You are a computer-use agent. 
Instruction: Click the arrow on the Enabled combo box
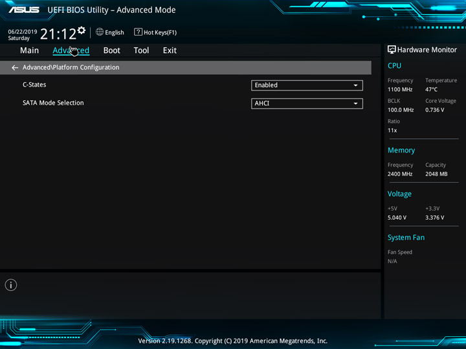(355, 85)
